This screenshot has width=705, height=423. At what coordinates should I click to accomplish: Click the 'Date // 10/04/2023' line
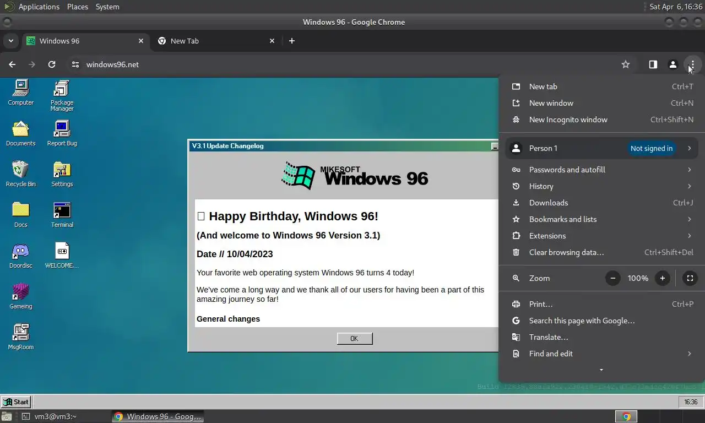(235, 254)
